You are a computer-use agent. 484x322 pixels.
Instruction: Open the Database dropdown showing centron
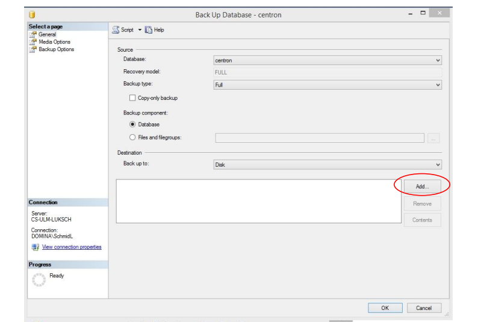coord(327,60)
